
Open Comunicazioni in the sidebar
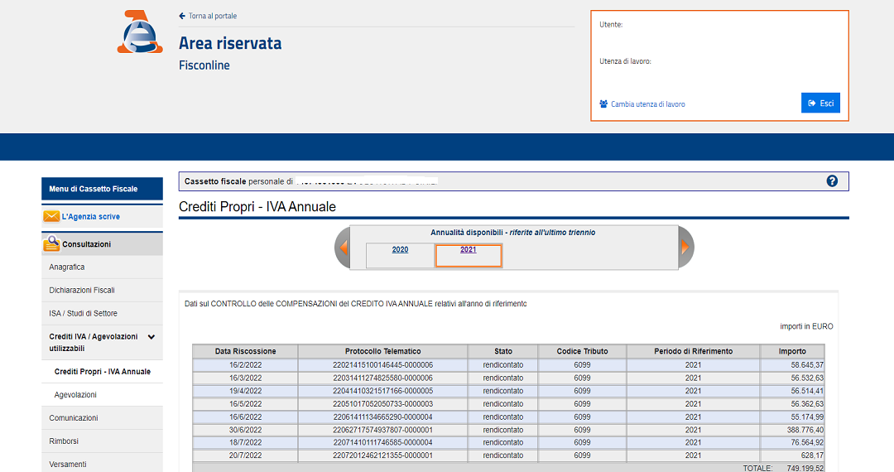coord(102,418)
